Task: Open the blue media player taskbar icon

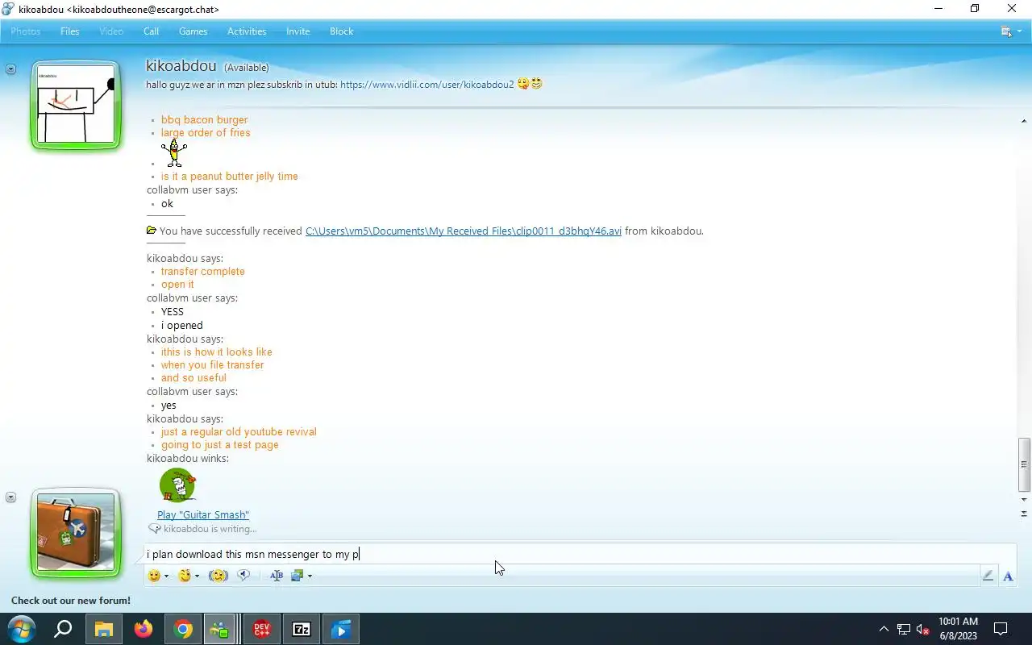Action: click(341, 629)
